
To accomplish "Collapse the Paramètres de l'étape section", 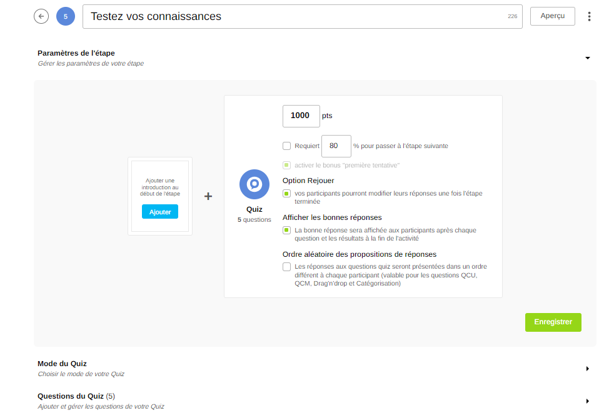I will 587,58.
